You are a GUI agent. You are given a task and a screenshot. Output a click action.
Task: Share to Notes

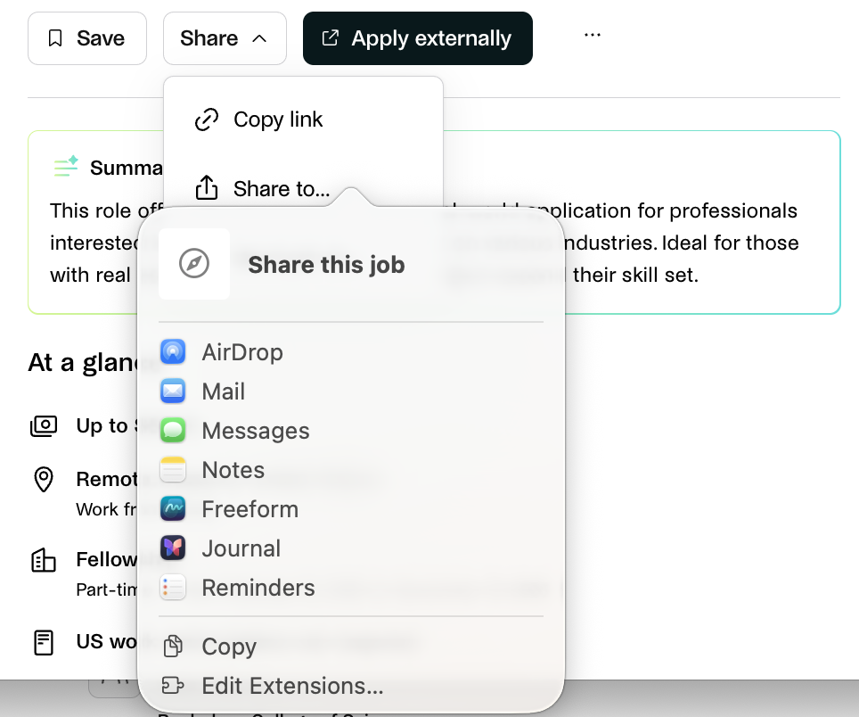pos(350,470)
